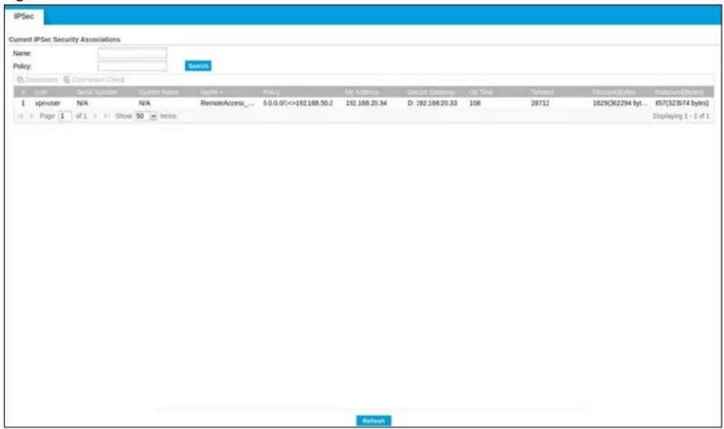
Task: Sort by the Policy column header
Action: (271, 93)
